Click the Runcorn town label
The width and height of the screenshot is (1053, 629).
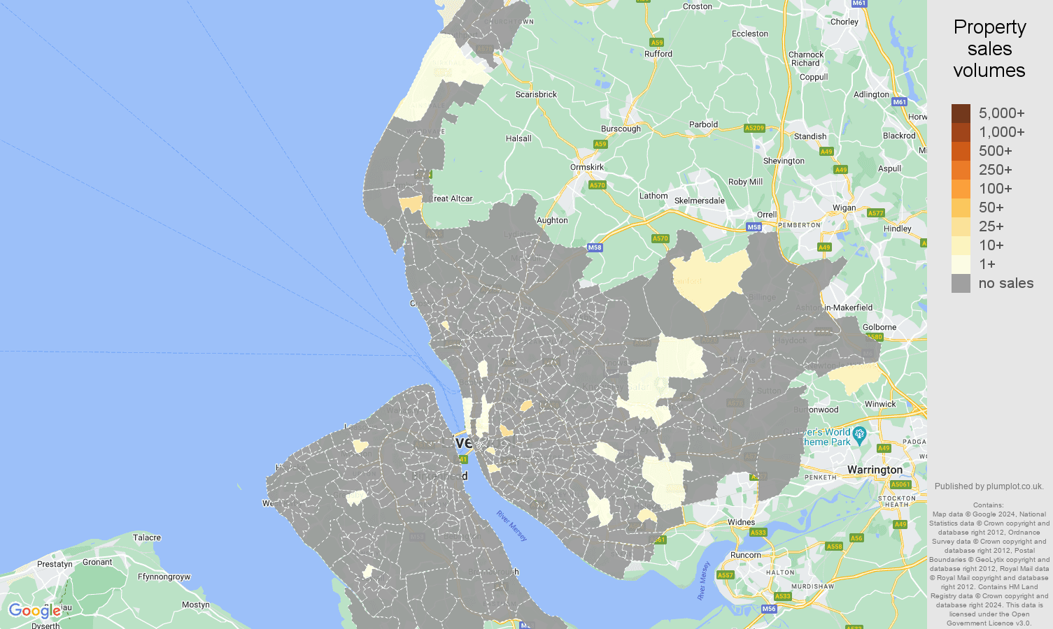point(746,555)
